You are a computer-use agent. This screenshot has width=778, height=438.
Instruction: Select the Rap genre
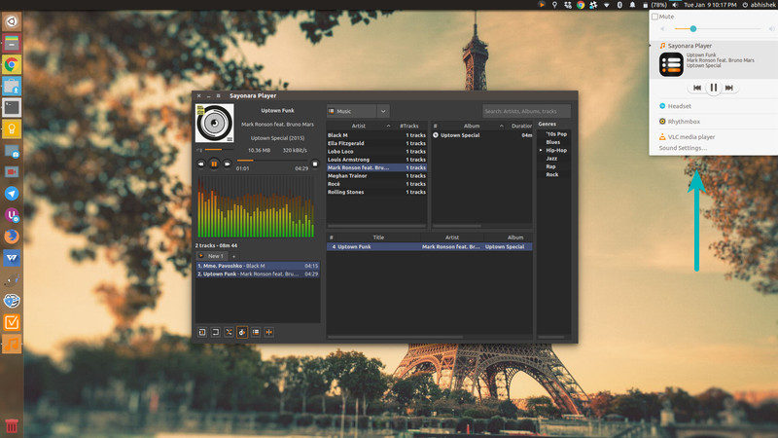click(550, 166)
